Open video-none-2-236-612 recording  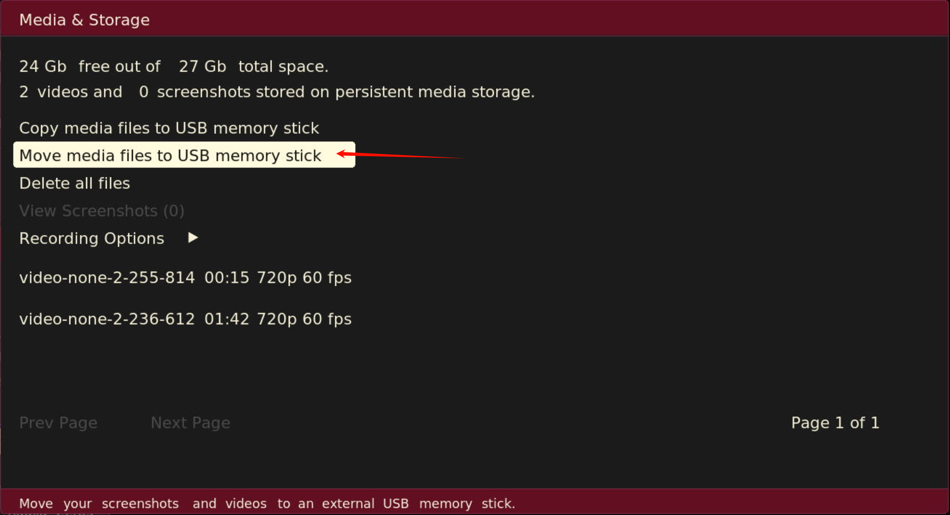[185, 319]
